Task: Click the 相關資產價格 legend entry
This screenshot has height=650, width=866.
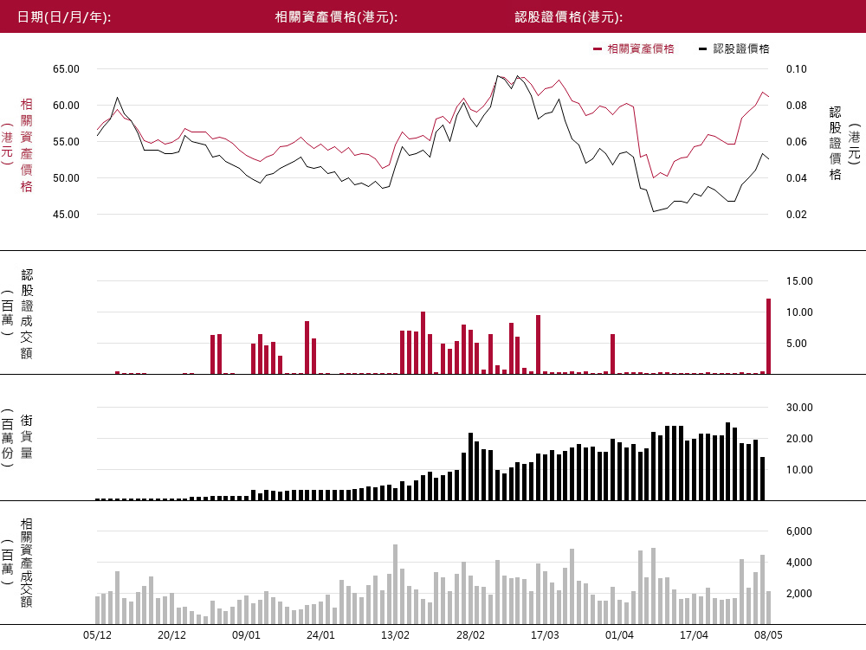Action: 634,48
